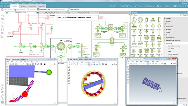Select the Gears subcategory
This screenshot has width=188, height=106.
point(169,52)
